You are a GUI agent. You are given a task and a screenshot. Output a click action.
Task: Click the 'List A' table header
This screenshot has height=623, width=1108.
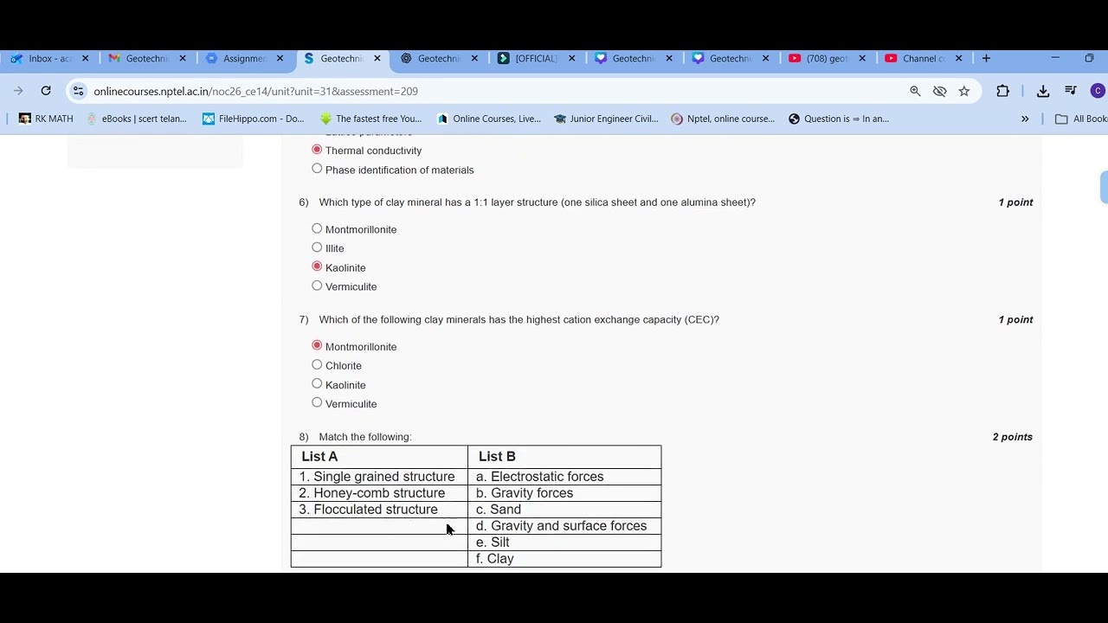click(x=379, y=457)
